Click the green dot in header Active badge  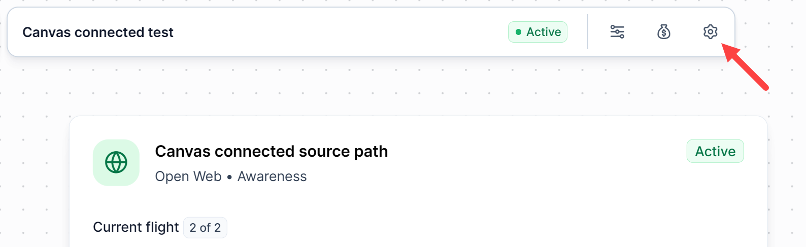518,32
